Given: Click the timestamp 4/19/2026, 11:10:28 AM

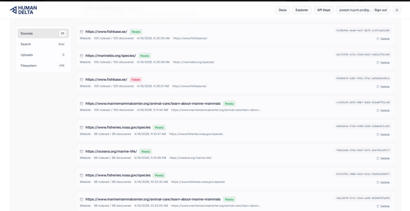Looking at the screenshot, I should coord(150,158).
